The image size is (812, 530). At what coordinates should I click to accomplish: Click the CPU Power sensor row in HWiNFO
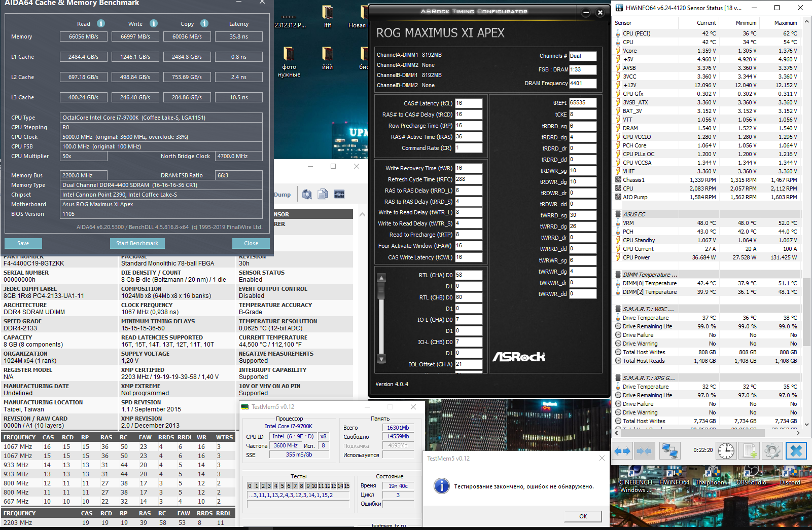(x=706, y=257)
